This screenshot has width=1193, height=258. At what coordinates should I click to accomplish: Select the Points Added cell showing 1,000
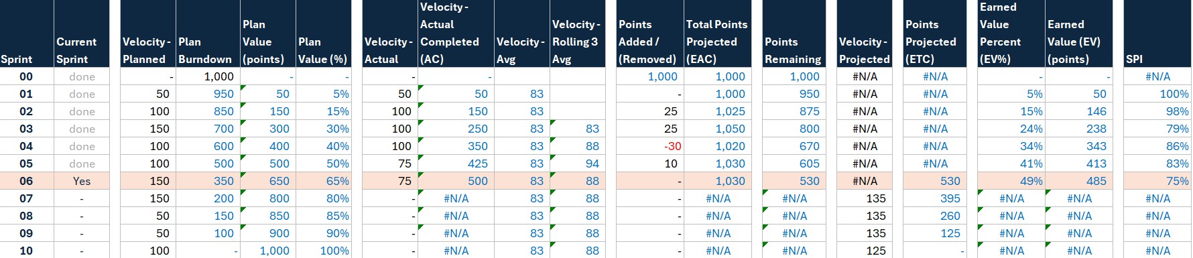click(x=649, y=76)
